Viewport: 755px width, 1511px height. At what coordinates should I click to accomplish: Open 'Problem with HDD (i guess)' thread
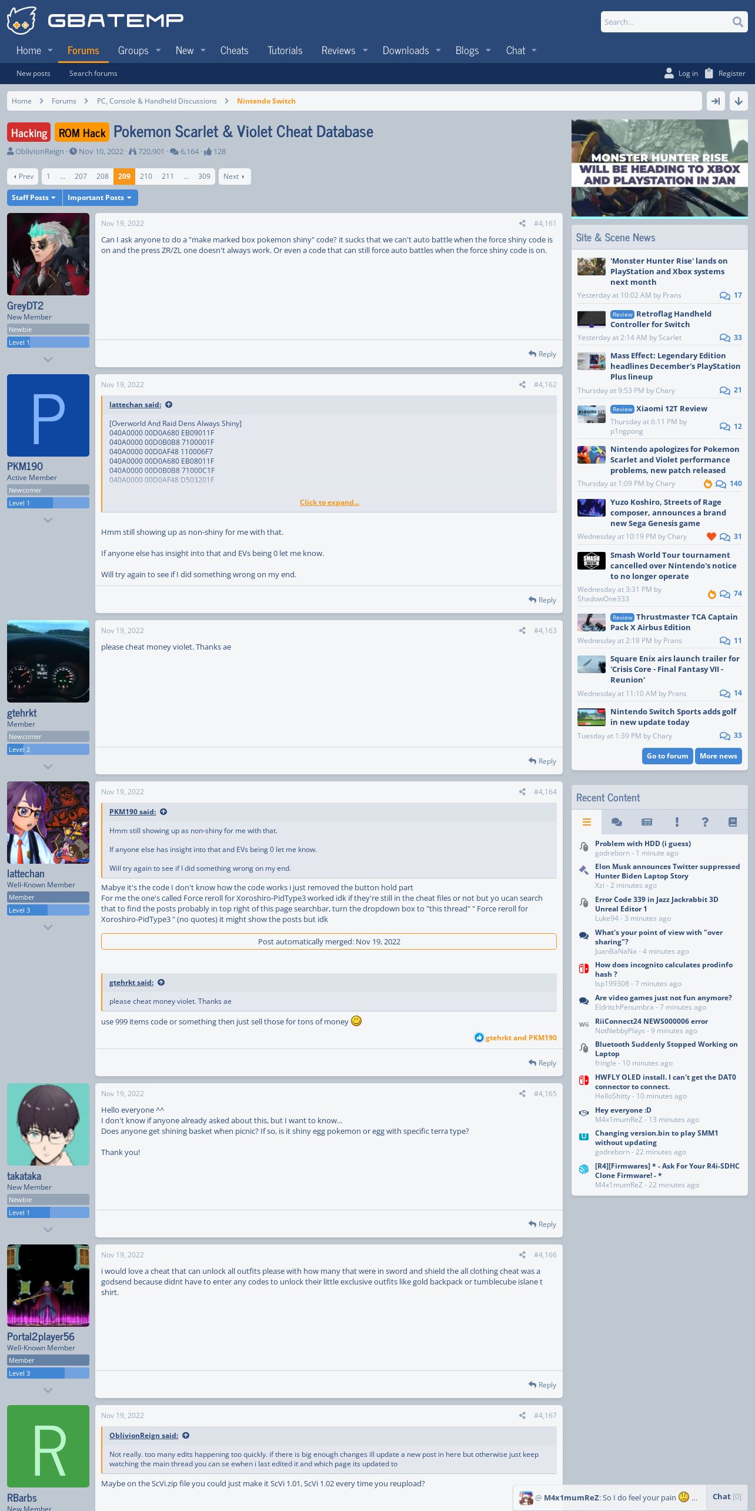(643, 844)
